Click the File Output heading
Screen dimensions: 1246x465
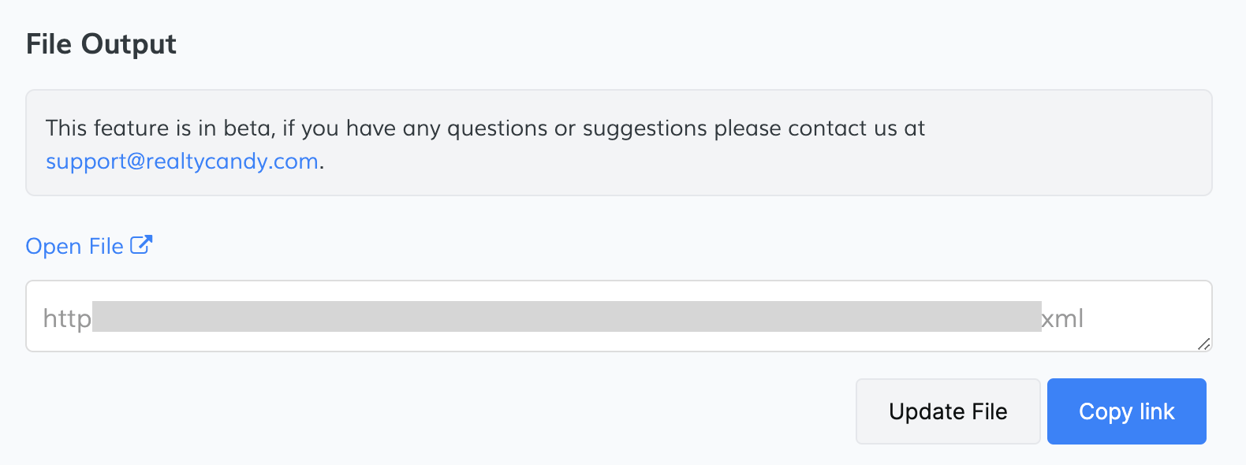101,44
